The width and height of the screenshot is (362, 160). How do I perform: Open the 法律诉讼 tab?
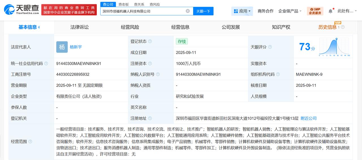click(79, 27)
